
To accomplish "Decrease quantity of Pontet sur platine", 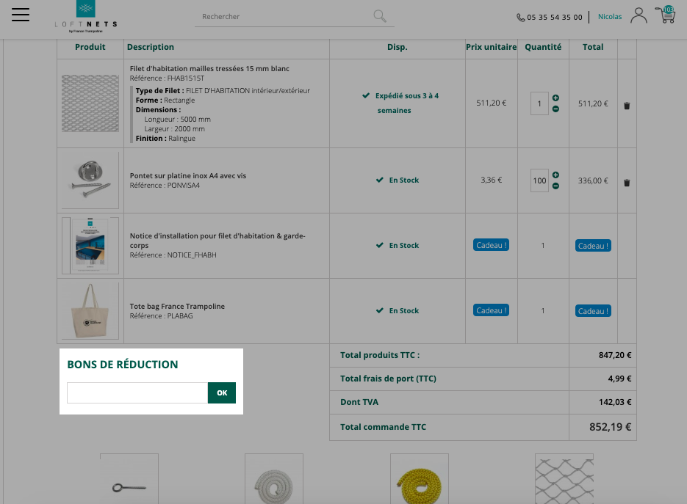I will pyautogui.click(x=555, y=186).
